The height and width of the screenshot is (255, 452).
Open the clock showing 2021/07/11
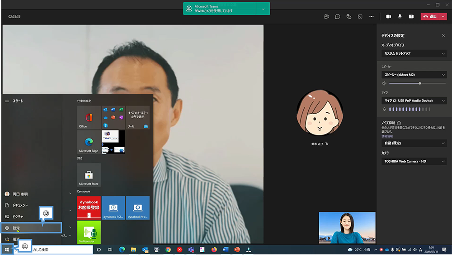coord(431,250)
